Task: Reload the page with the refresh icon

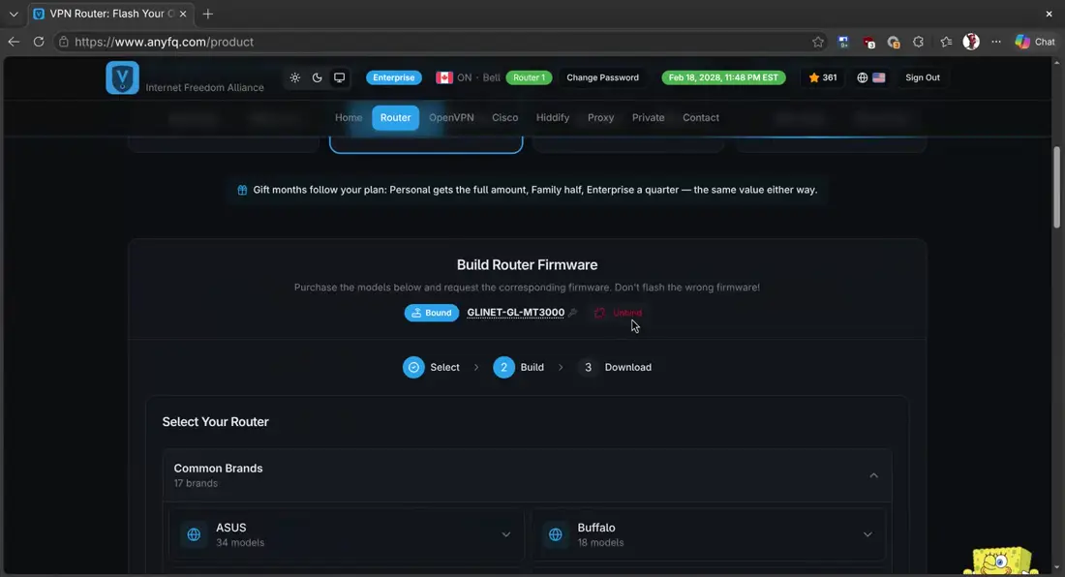Action: [x=39, y=42]
